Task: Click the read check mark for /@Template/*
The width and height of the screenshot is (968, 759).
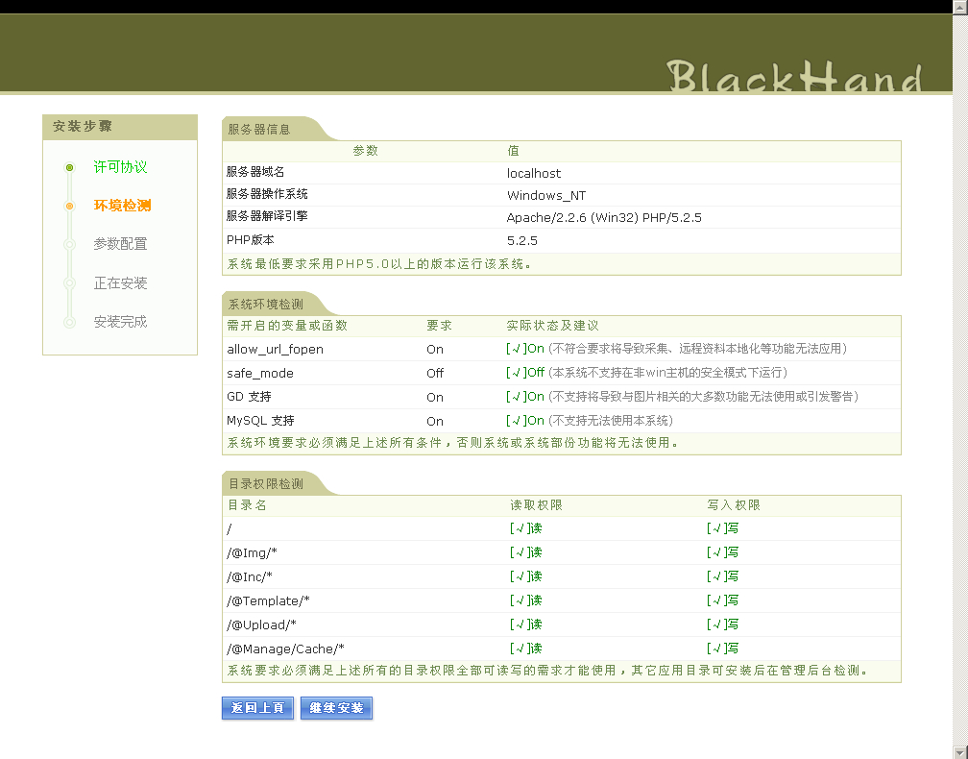Action: 526,600
